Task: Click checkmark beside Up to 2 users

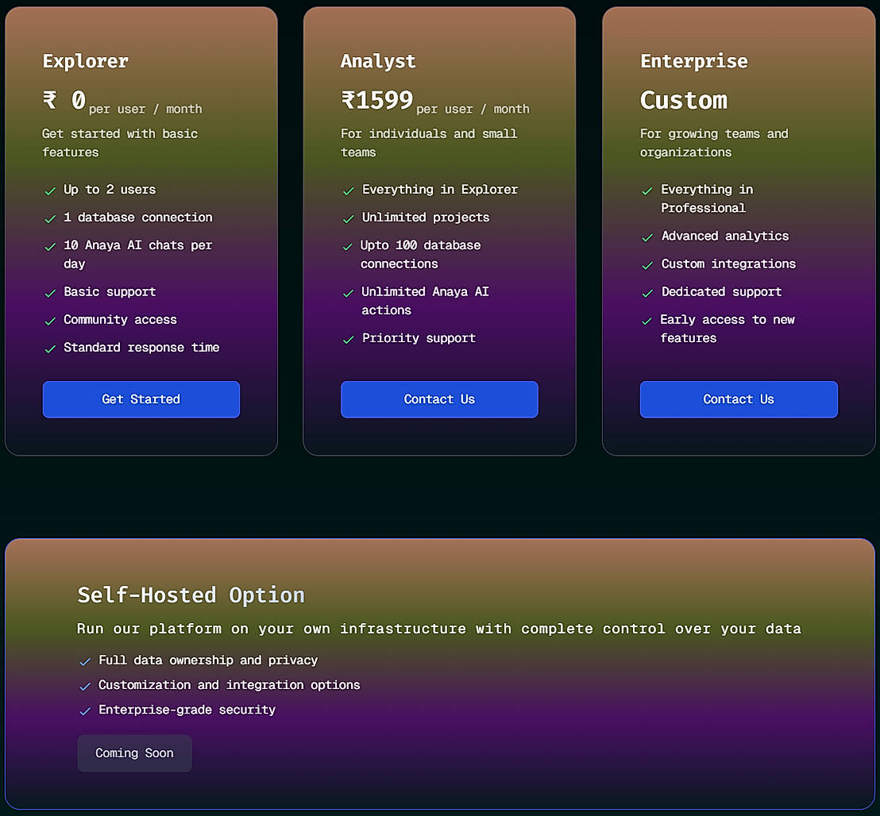Action: click(x=51, y=191)
